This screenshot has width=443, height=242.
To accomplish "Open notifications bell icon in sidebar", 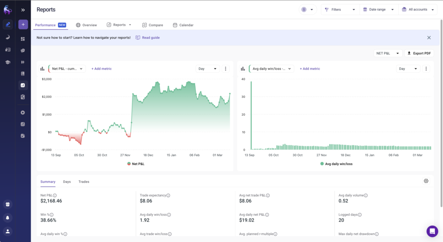I will click(8, 217).
